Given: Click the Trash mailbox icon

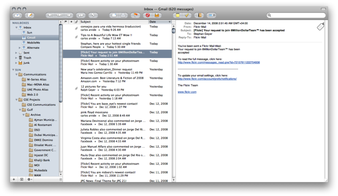Looking at the screenshot, I should 20,58.
